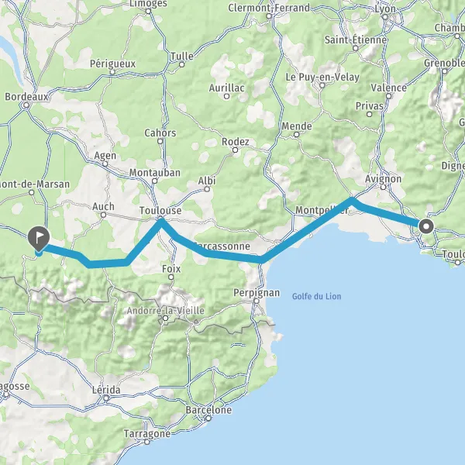Click the Rodez city marker
Screen dimensions: 465x465
point(235,150)
